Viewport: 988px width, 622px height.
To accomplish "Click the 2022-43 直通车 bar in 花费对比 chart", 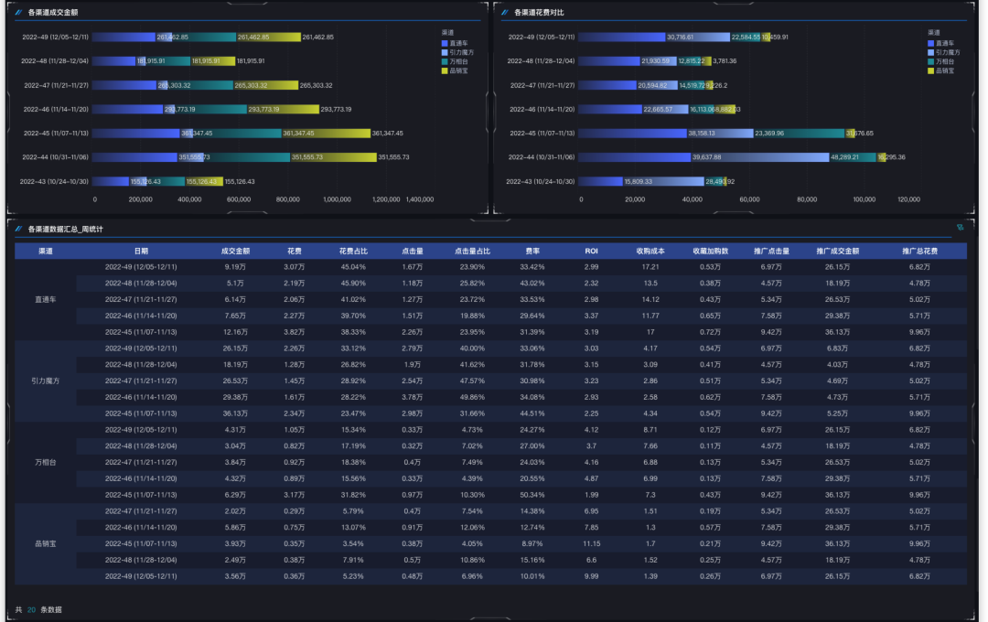I will [600, 181].
